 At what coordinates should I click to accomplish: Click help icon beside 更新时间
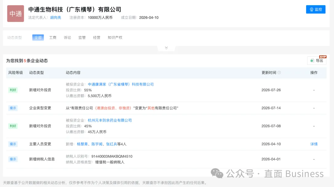click(x=279, y=73)
